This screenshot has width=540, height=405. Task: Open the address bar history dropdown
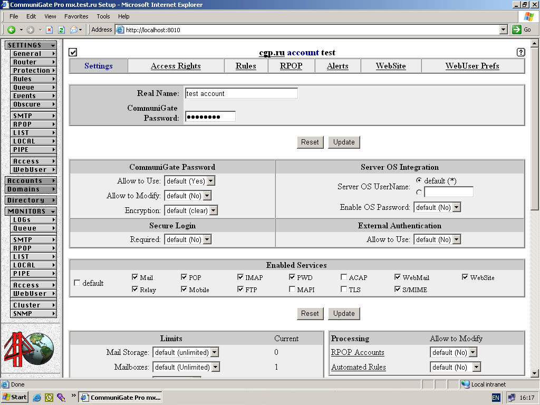point(504,30)
